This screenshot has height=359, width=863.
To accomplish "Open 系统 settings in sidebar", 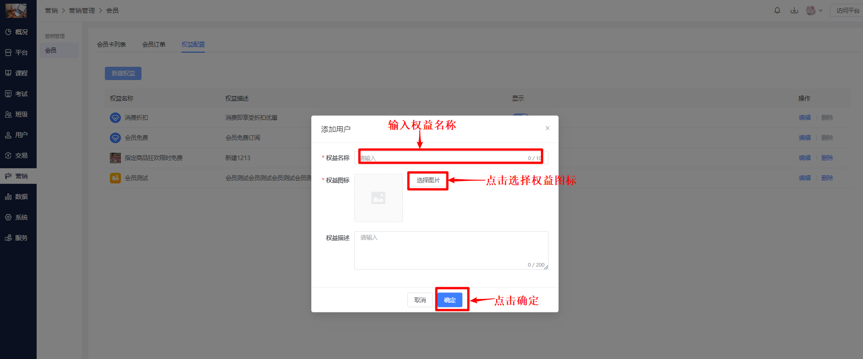I will pos(17,217).
